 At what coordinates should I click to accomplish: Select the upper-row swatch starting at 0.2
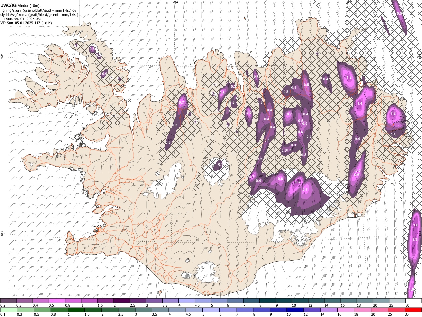tap(8, 301)
